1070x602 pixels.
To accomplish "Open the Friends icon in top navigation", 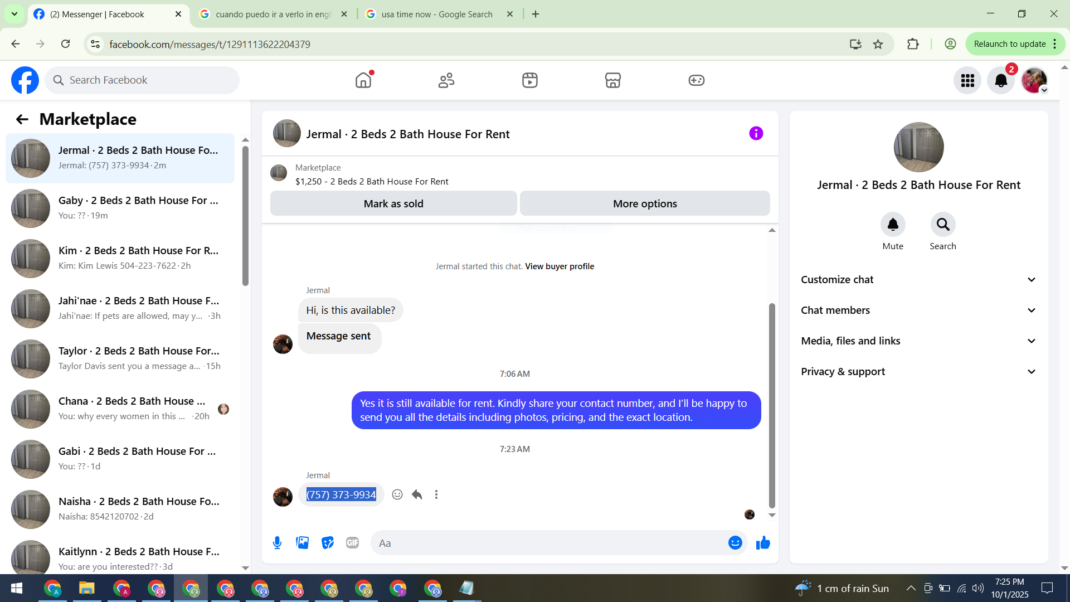I will click(446, 80).
